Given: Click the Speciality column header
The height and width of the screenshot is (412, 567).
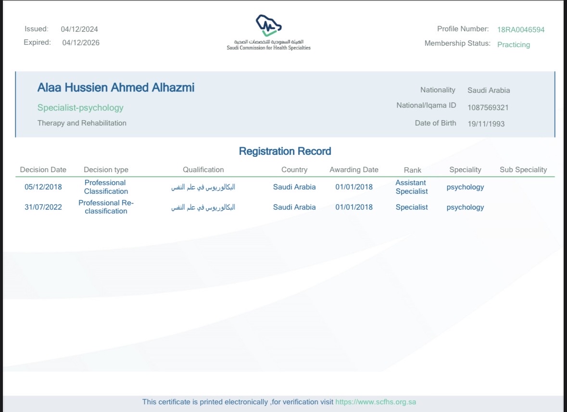Looking at the screenshot, I should click(465, 170).
